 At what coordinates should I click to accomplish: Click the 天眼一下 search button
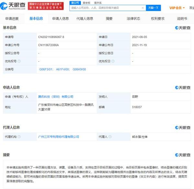[153, 8]
